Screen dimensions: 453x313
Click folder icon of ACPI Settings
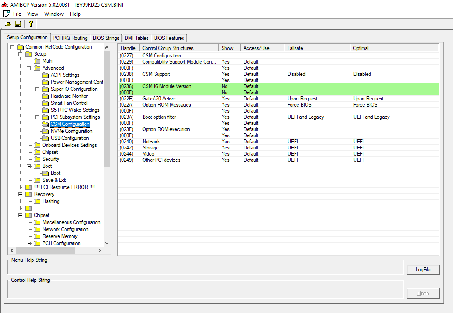point(45,75)
